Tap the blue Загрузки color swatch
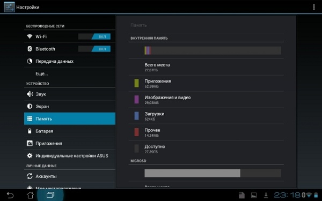 tap(136, 116)
